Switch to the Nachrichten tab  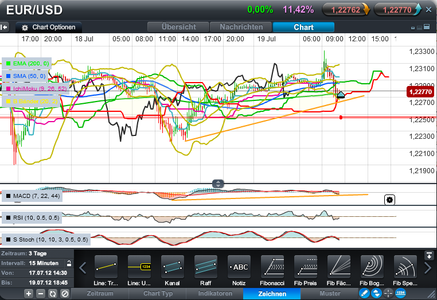241,27
